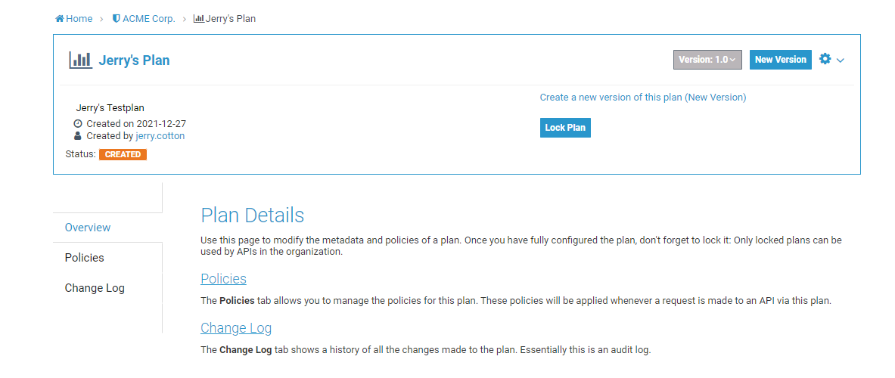Click the small chart icon in breadcrumb
This screenshot has width=895, height=378.
(198, 19)
